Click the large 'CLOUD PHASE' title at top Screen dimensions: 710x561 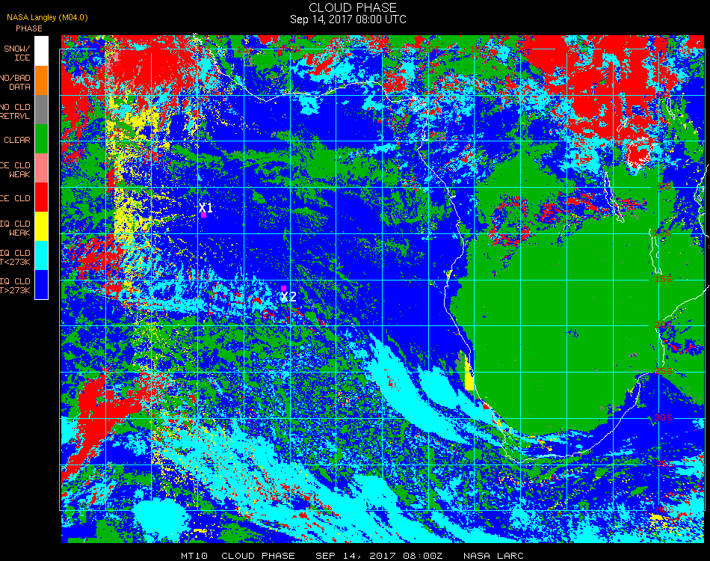click(353, 7)
